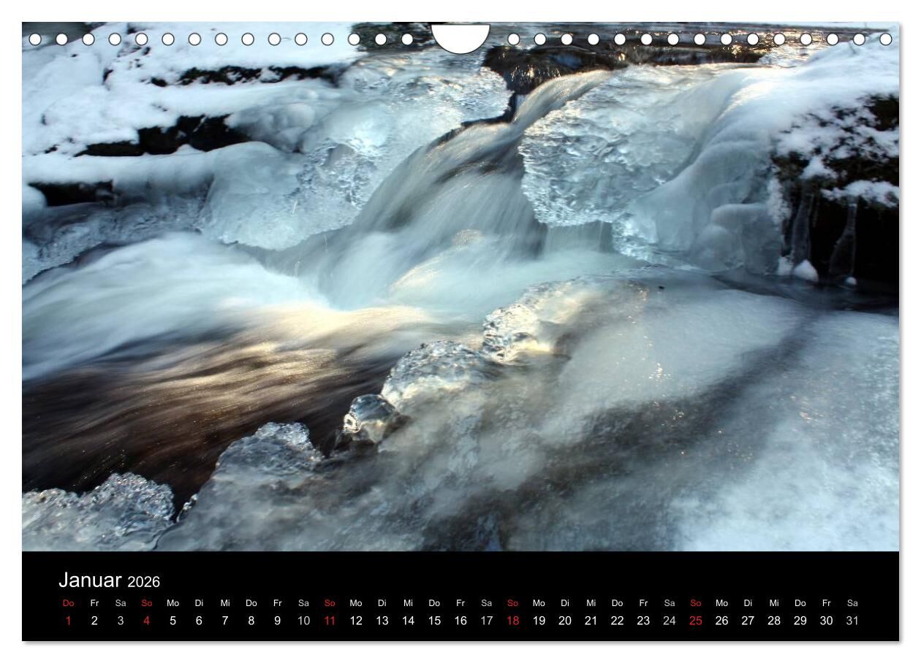Select date 15 in the calendar row
This screenshot has height=663, width=921.
(x=434, y=621)
